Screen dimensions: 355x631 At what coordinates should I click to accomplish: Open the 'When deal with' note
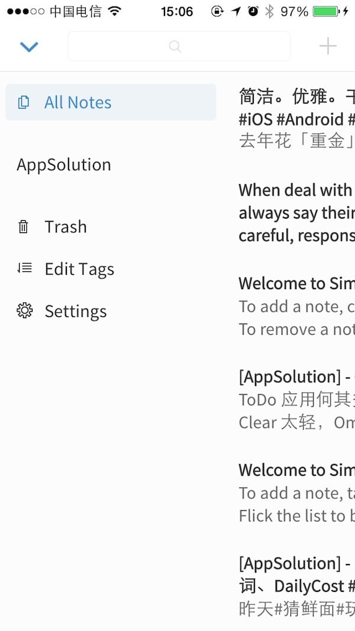click(296, 213)
